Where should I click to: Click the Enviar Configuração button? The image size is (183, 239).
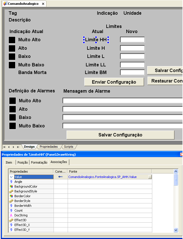[114, 82]
